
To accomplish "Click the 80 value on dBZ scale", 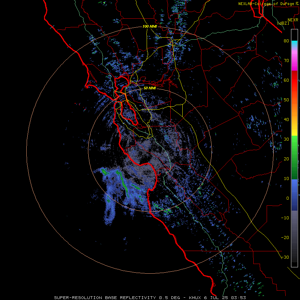I will click(286, 41).
